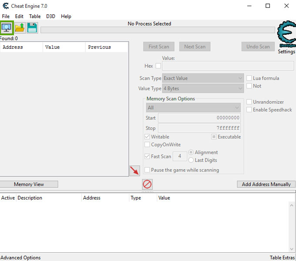Open Settings via the Cheat Engine logo
The image size is (296, 261).
pos(286,34)
